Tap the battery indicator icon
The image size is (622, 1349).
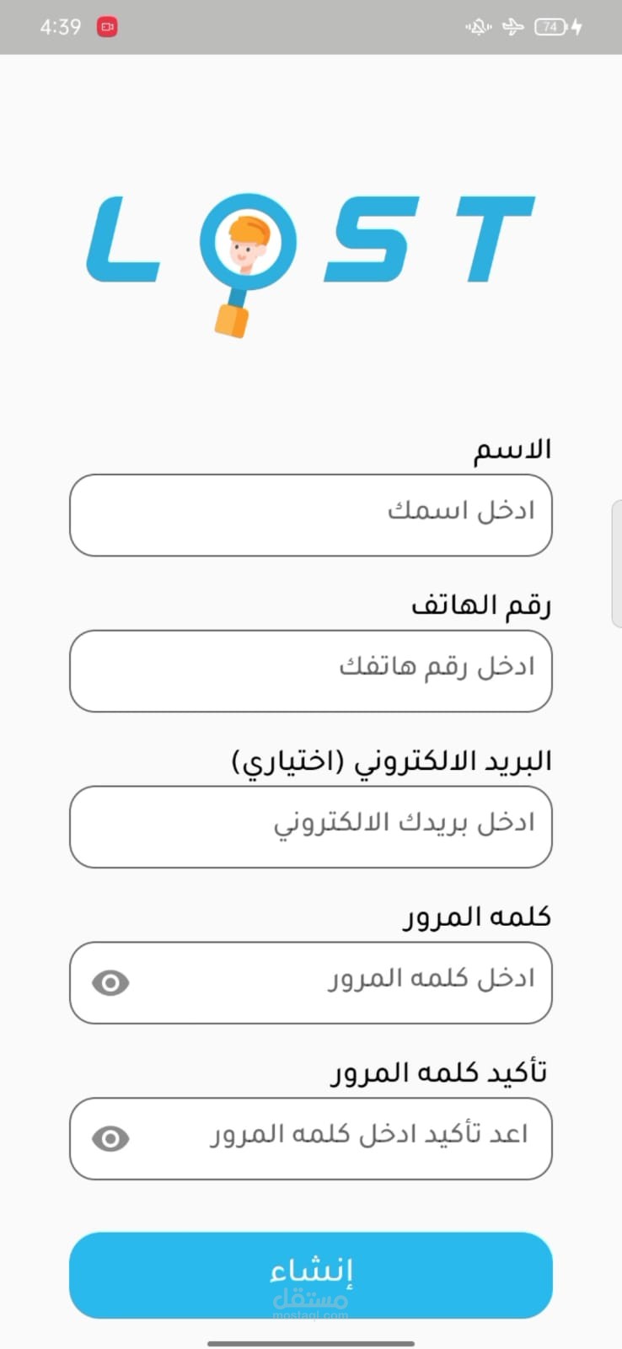click(550, 27)
